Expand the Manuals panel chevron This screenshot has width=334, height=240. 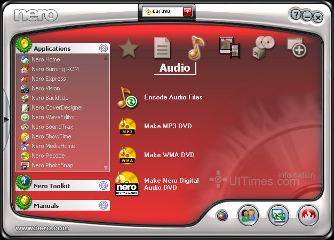tap(104, 205)
